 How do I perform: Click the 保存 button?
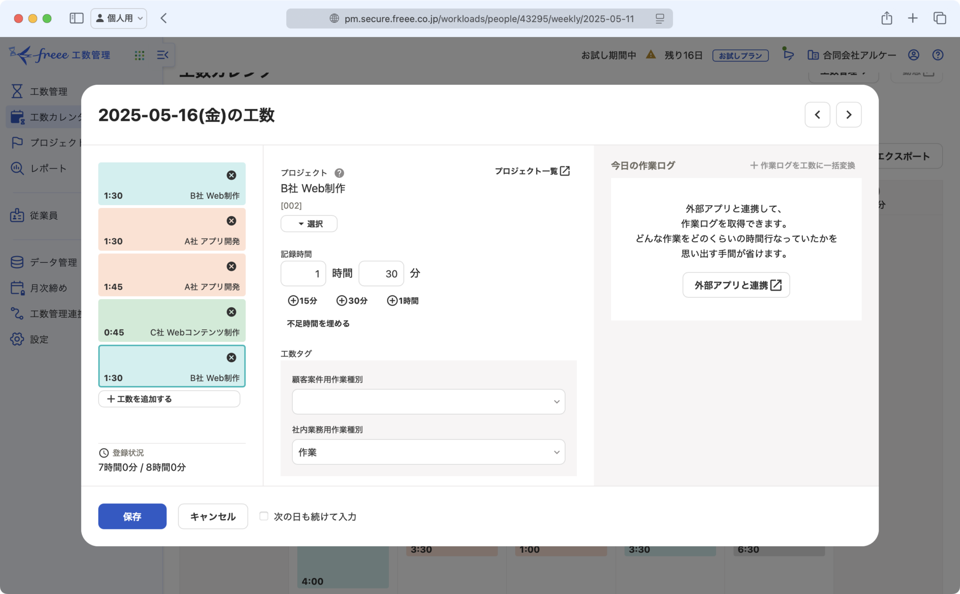click(x=132, y=516)
